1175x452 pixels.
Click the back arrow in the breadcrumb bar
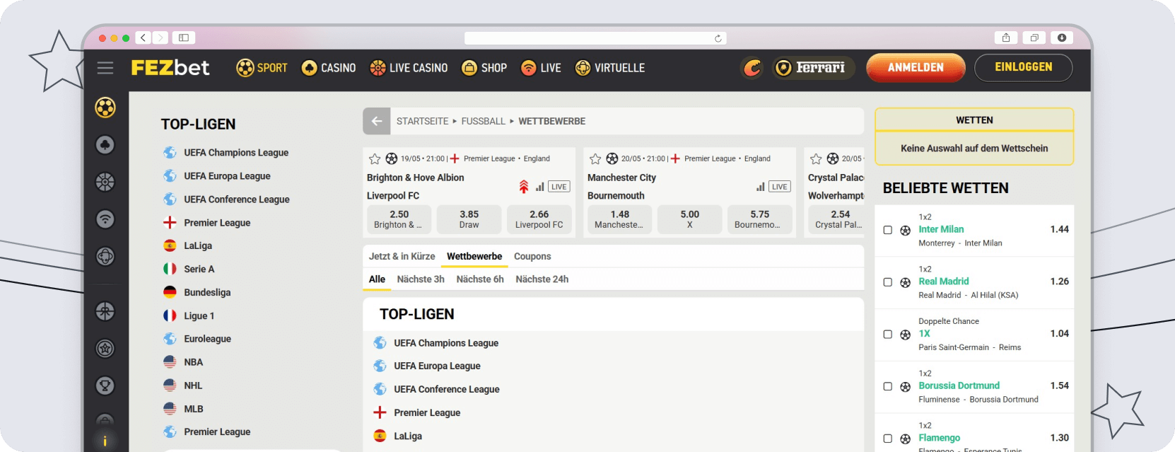pos(377,121)
